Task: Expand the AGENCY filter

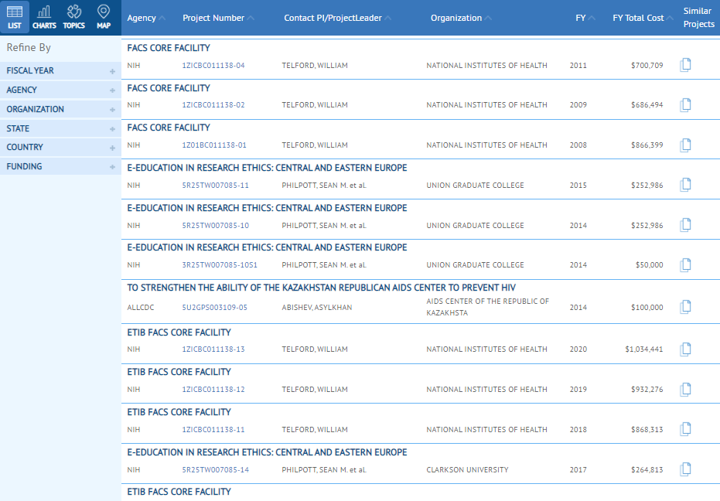Action: (x=60, y=90)
